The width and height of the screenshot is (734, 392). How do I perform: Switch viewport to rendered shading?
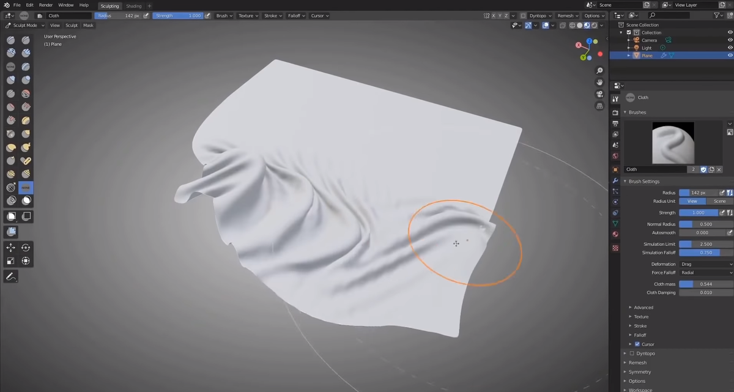(594, 26)
